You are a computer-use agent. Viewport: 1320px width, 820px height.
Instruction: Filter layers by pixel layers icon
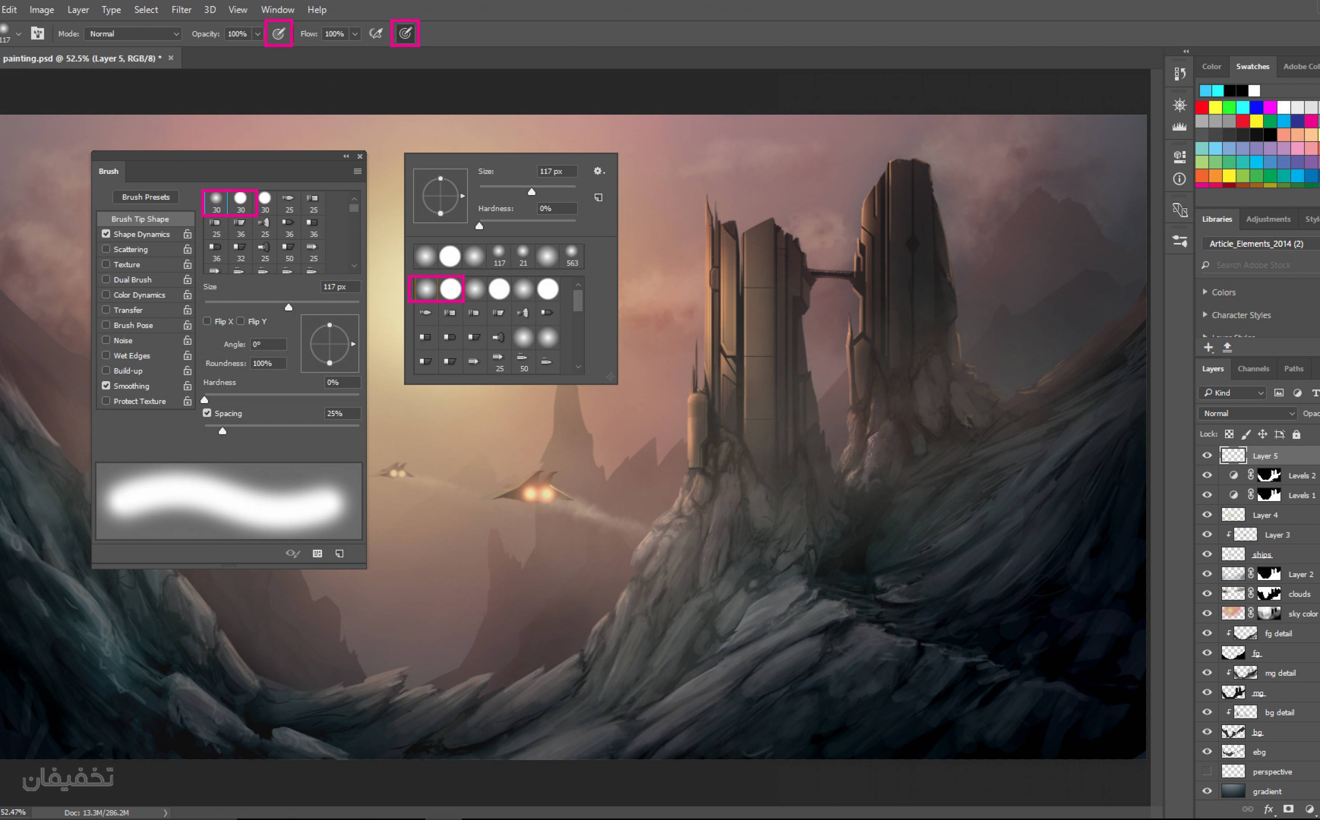[1279, 393]
